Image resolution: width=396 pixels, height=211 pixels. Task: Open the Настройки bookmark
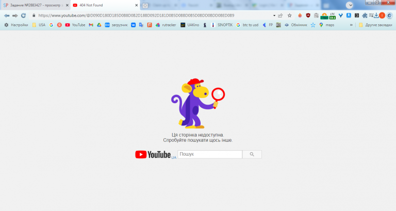(16, 25)
